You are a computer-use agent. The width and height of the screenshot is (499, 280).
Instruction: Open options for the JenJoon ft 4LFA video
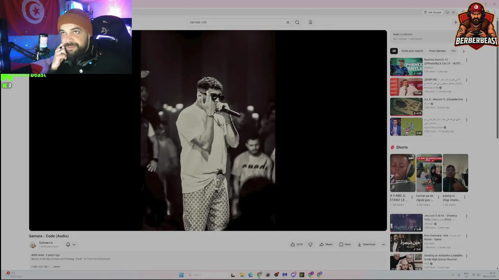466,216
